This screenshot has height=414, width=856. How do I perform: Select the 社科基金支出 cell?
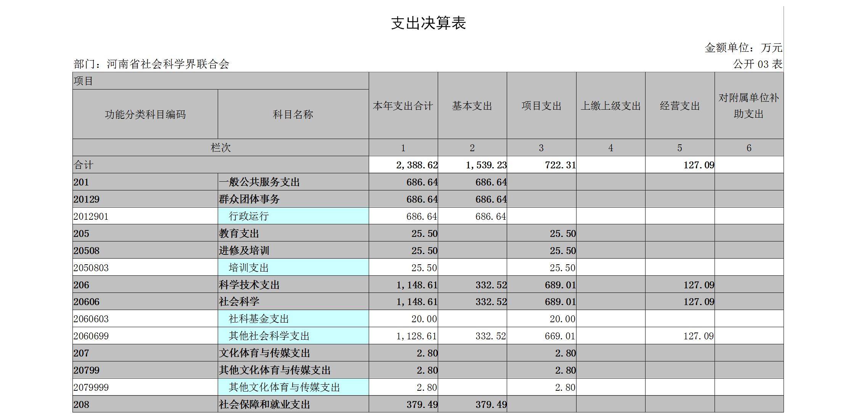293,318
